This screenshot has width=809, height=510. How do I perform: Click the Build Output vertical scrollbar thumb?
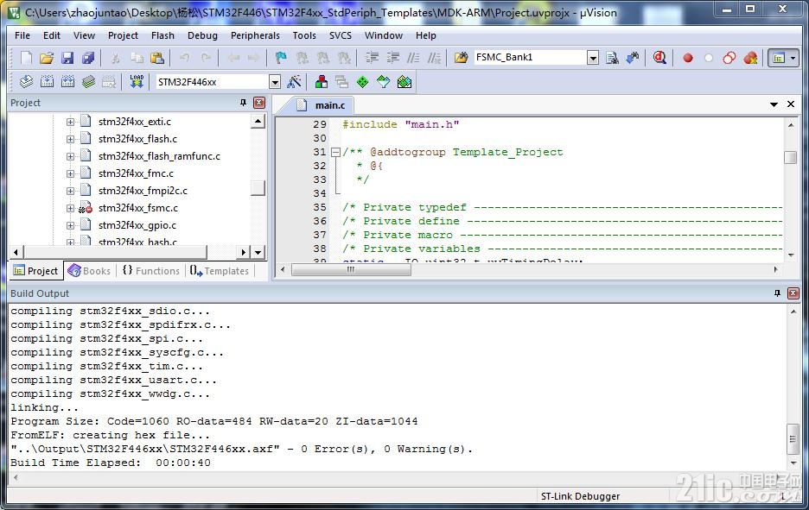click(x=793, y=439)
